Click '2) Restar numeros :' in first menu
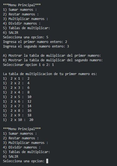 pyautogui.click(x=21, y=14)
